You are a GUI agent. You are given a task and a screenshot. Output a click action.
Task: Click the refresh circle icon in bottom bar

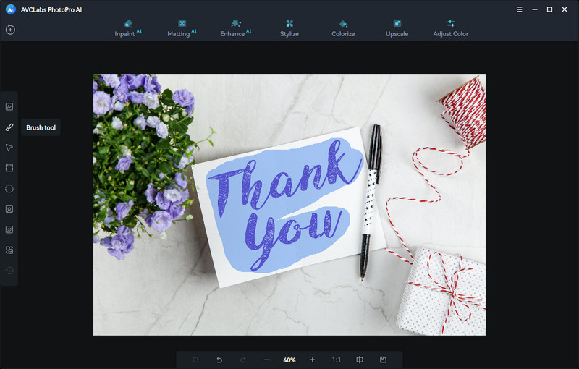[x=195, y=360]
